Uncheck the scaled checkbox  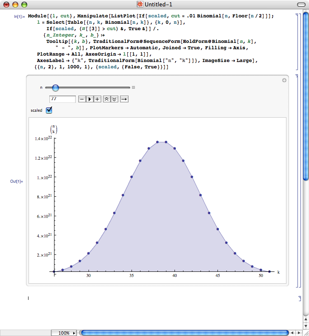coord(49,110)
